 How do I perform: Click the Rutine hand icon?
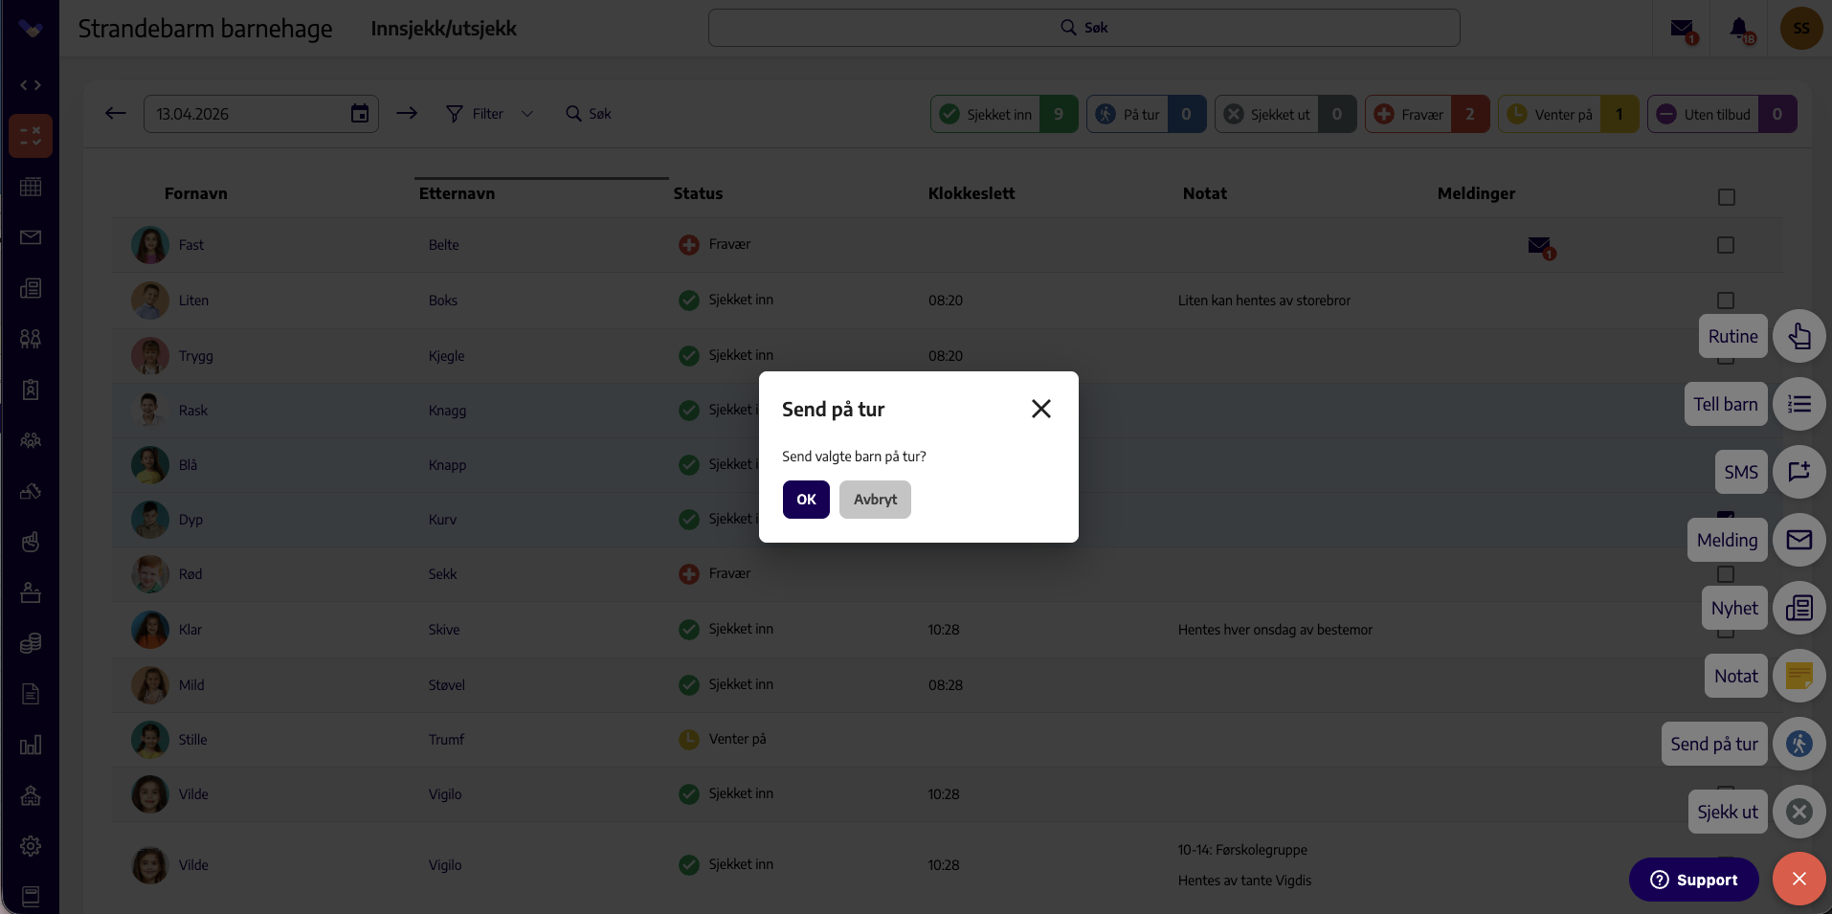coord(1798,336)
